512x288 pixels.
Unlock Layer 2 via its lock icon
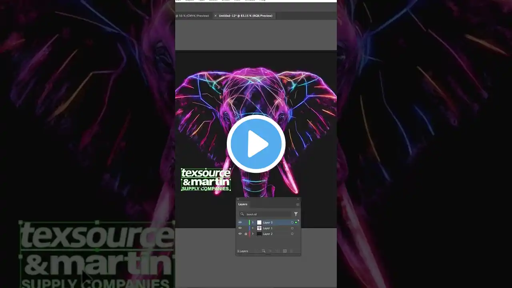tap(246, 234)
